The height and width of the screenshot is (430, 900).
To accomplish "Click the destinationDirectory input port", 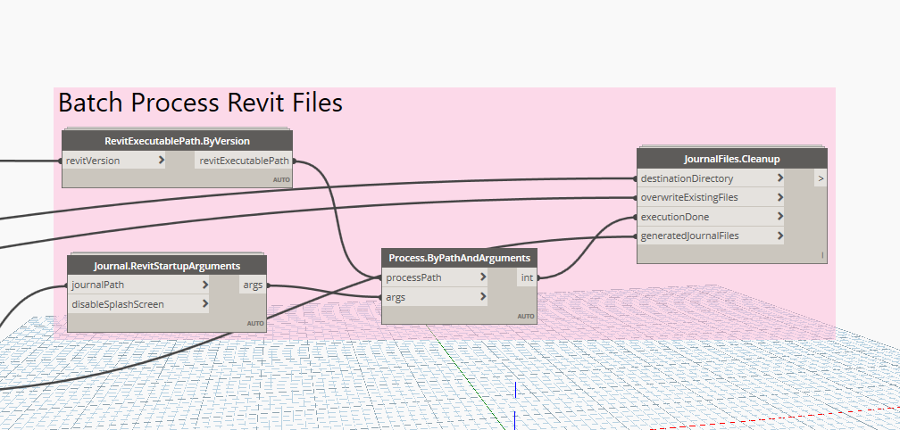I will (x=711, y=178).
